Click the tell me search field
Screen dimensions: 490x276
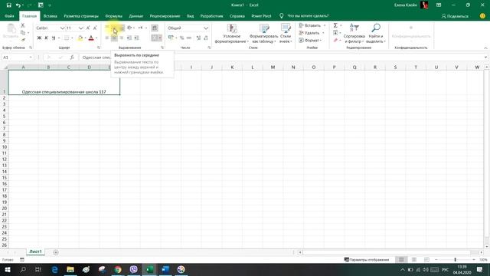pos(308,16)
